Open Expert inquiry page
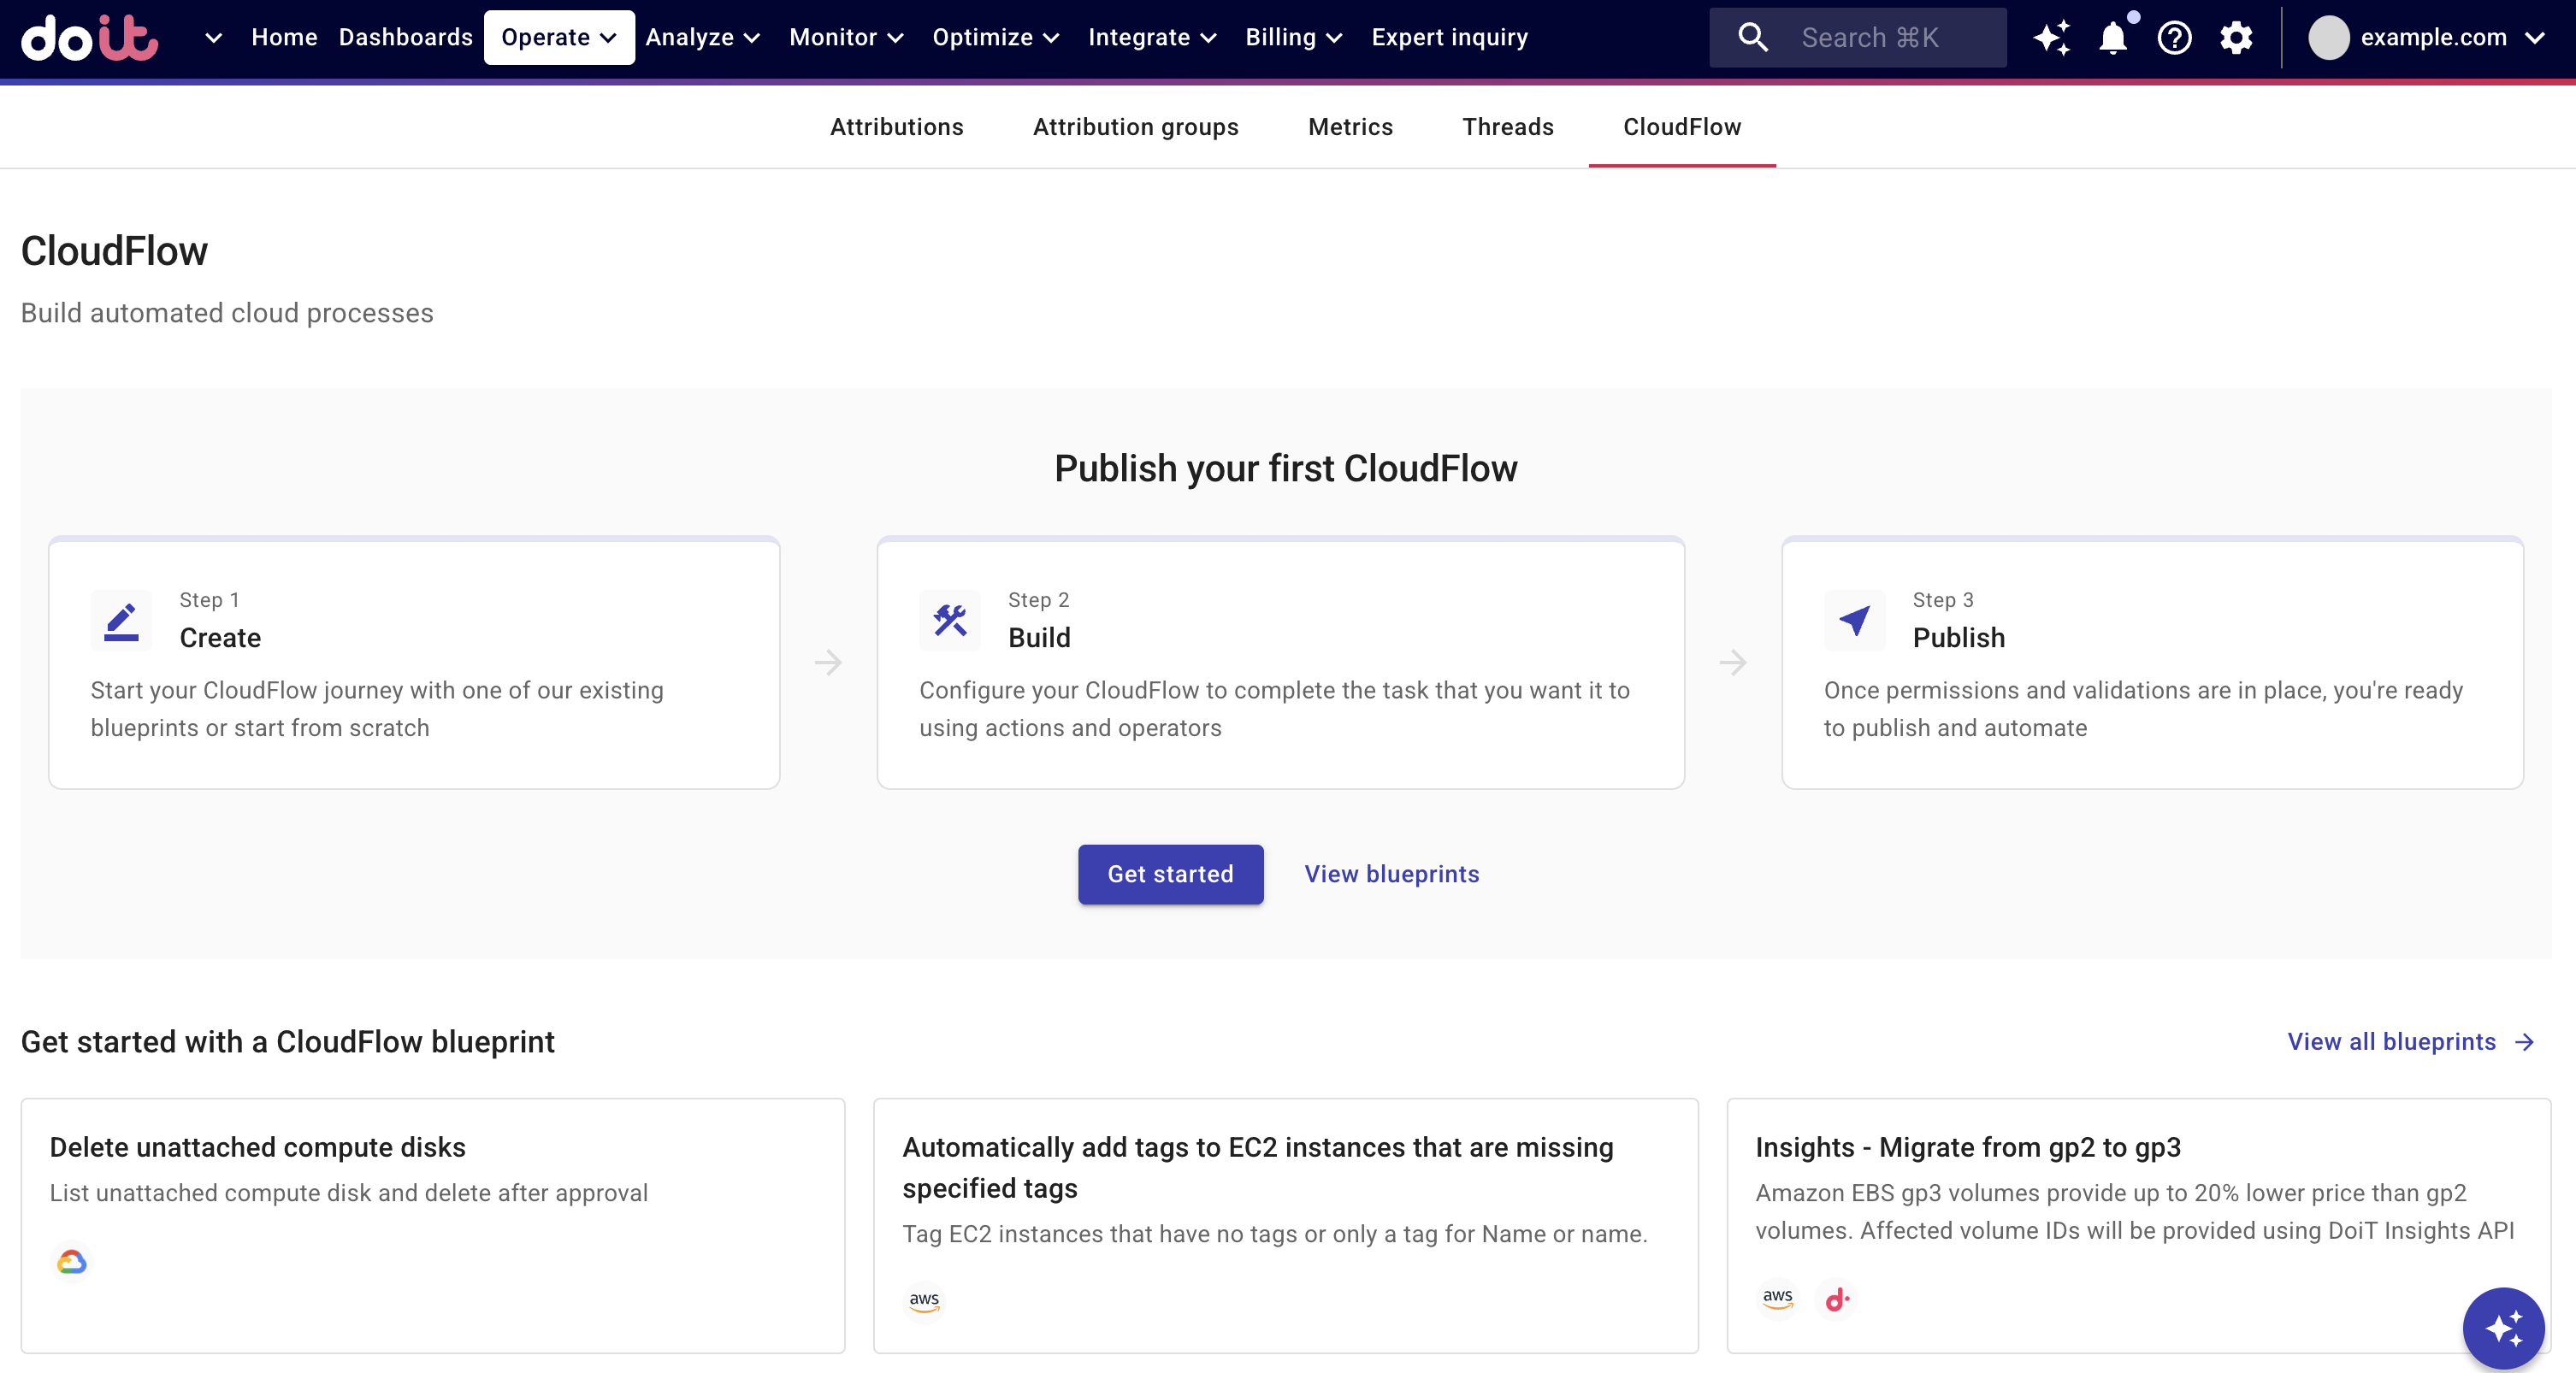 pyautogui.click(x=1449, y=38)
